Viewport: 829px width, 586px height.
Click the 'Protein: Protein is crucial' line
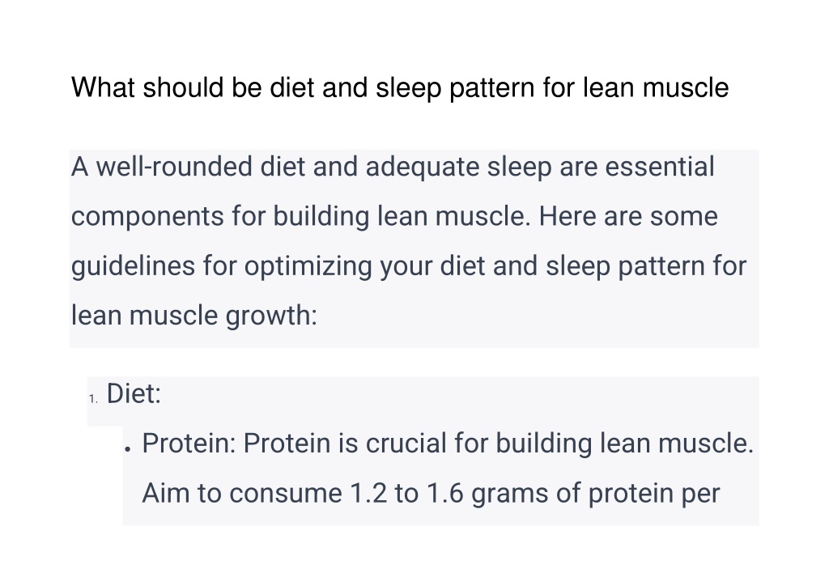pos(448,444)
